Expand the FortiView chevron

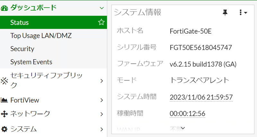click(102, 100)
